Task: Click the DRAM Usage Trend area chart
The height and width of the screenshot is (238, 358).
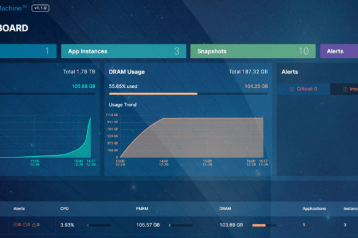Action: (x=192, y=137)
